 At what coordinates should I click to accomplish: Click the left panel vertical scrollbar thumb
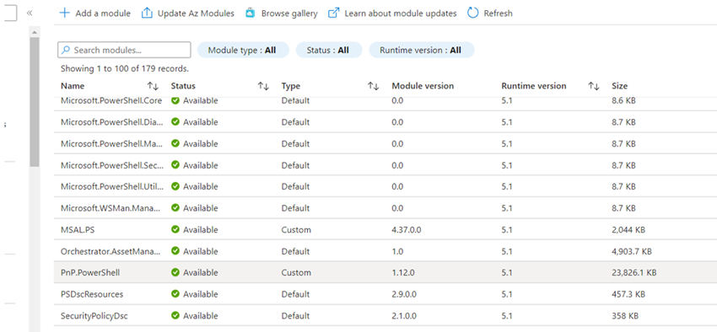[x=35, y=101]
